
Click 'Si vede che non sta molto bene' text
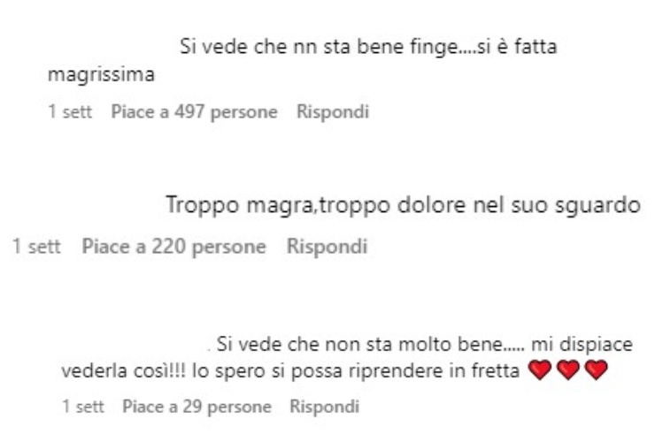point(359,345)
